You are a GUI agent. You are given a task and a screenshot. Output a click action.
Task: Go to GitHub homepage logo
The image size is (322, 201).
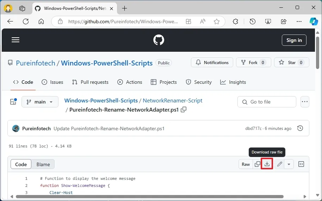pos(159,40)
